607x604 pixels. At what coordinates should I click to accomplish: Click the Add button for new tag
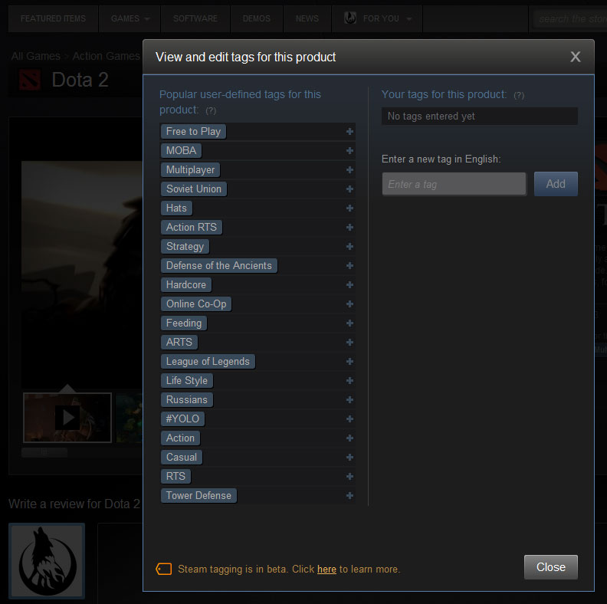point(556,184)
